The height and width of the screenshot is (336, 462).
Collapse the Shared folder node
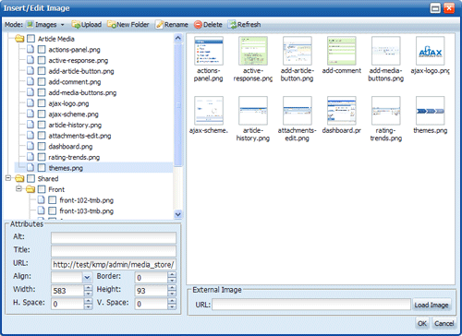pos(8,178)
